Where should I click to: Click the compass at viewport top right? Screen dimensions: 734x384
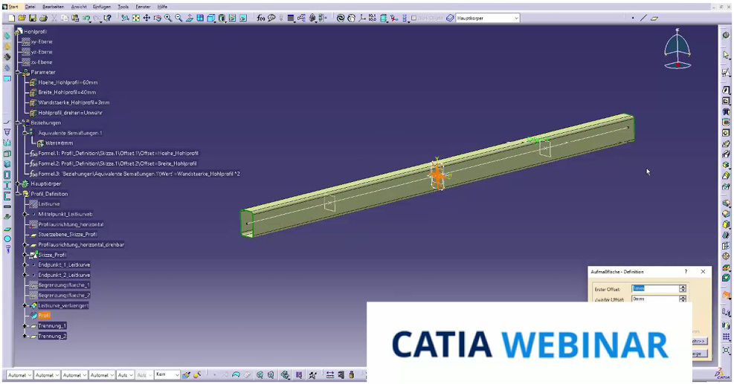pyautogui.click(x=677, y=48)
